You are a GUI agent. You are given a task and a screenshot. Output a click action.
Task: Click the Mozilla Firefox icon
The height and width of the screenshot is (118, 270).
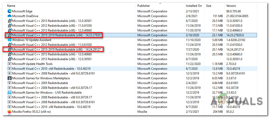10,112
